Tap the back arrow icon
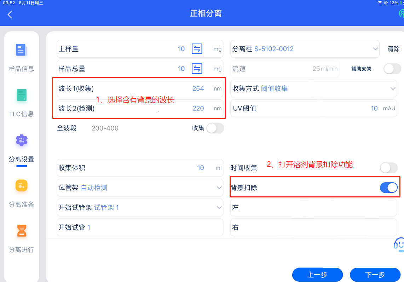The image size is (404, 282). [10, 15]
